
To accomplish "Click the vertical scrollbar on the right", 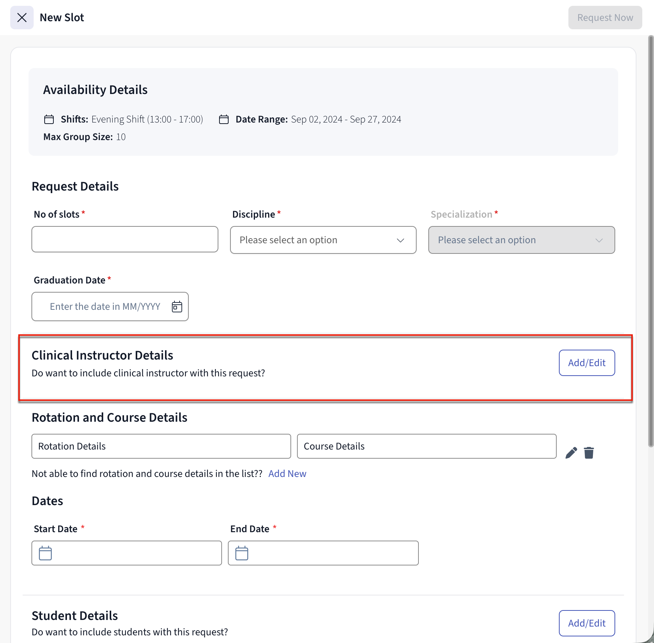I will point(650,241).
